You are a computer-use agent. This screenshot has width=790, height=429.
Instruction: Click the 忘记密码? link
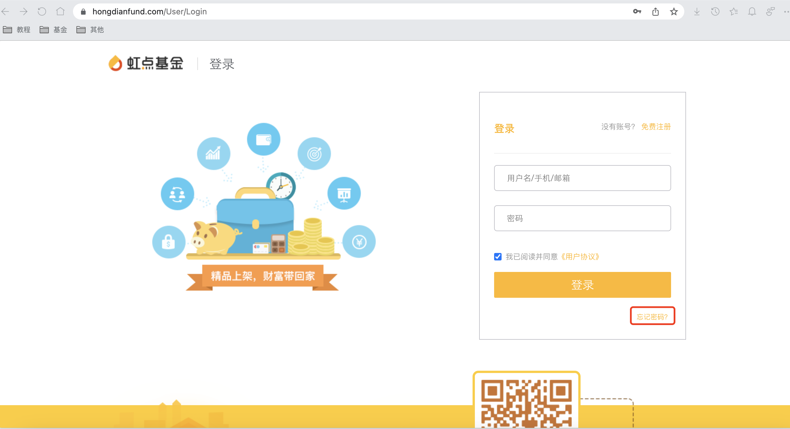(x=652, y=316)
